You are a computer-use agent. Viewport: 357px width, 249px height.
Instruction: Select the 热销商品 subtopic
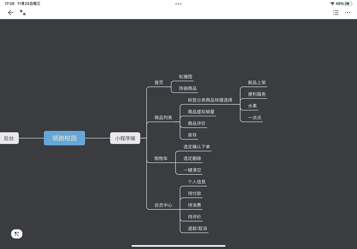pos(187,88)
